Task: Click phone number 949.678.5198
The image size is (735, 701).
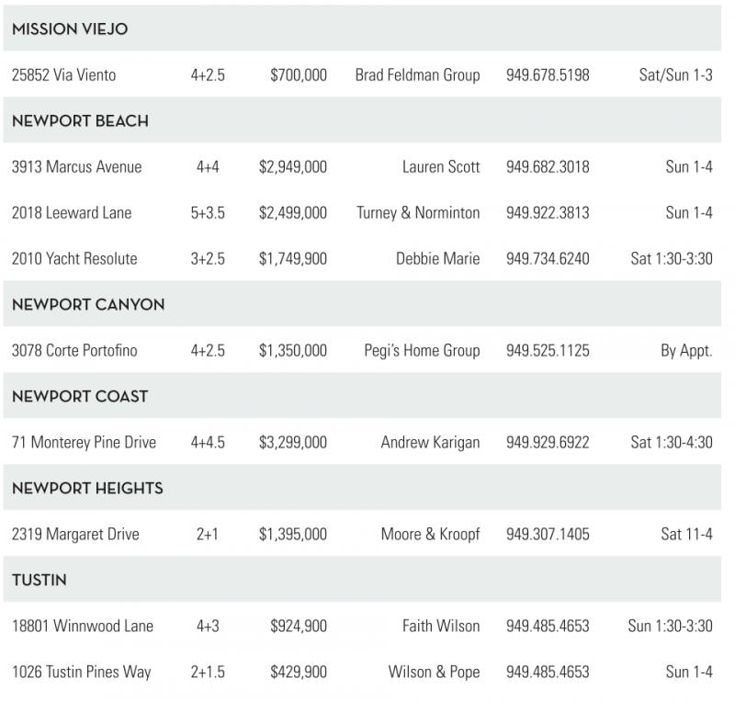Action: click(x=548, y=75)
